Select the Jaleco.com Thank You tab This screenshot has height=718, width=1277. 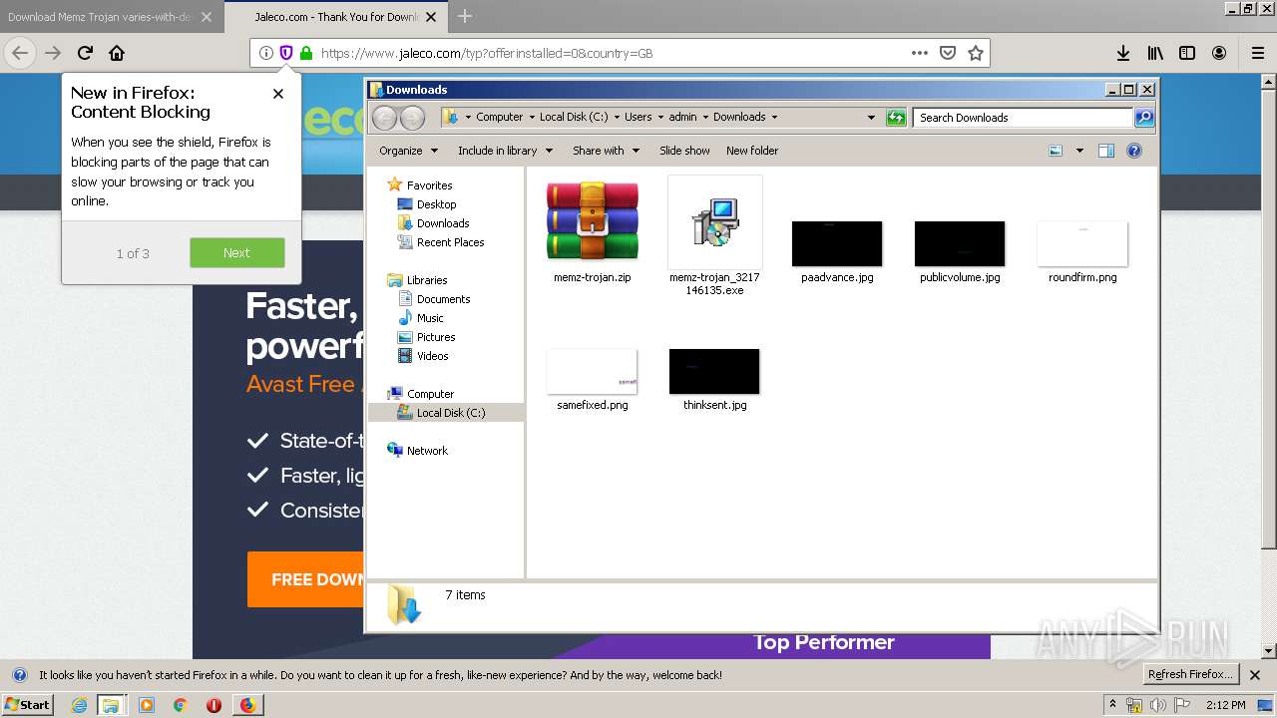pos(335,16)
